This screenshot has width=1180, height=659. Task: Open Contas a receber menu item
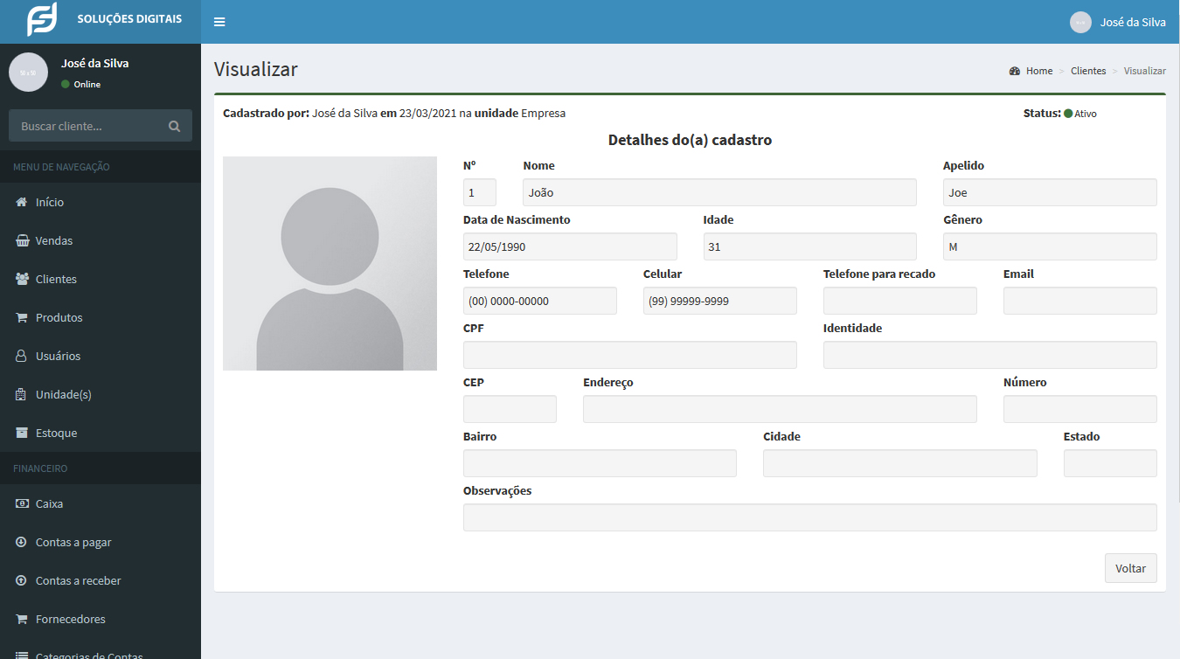[x=101, y=580]
